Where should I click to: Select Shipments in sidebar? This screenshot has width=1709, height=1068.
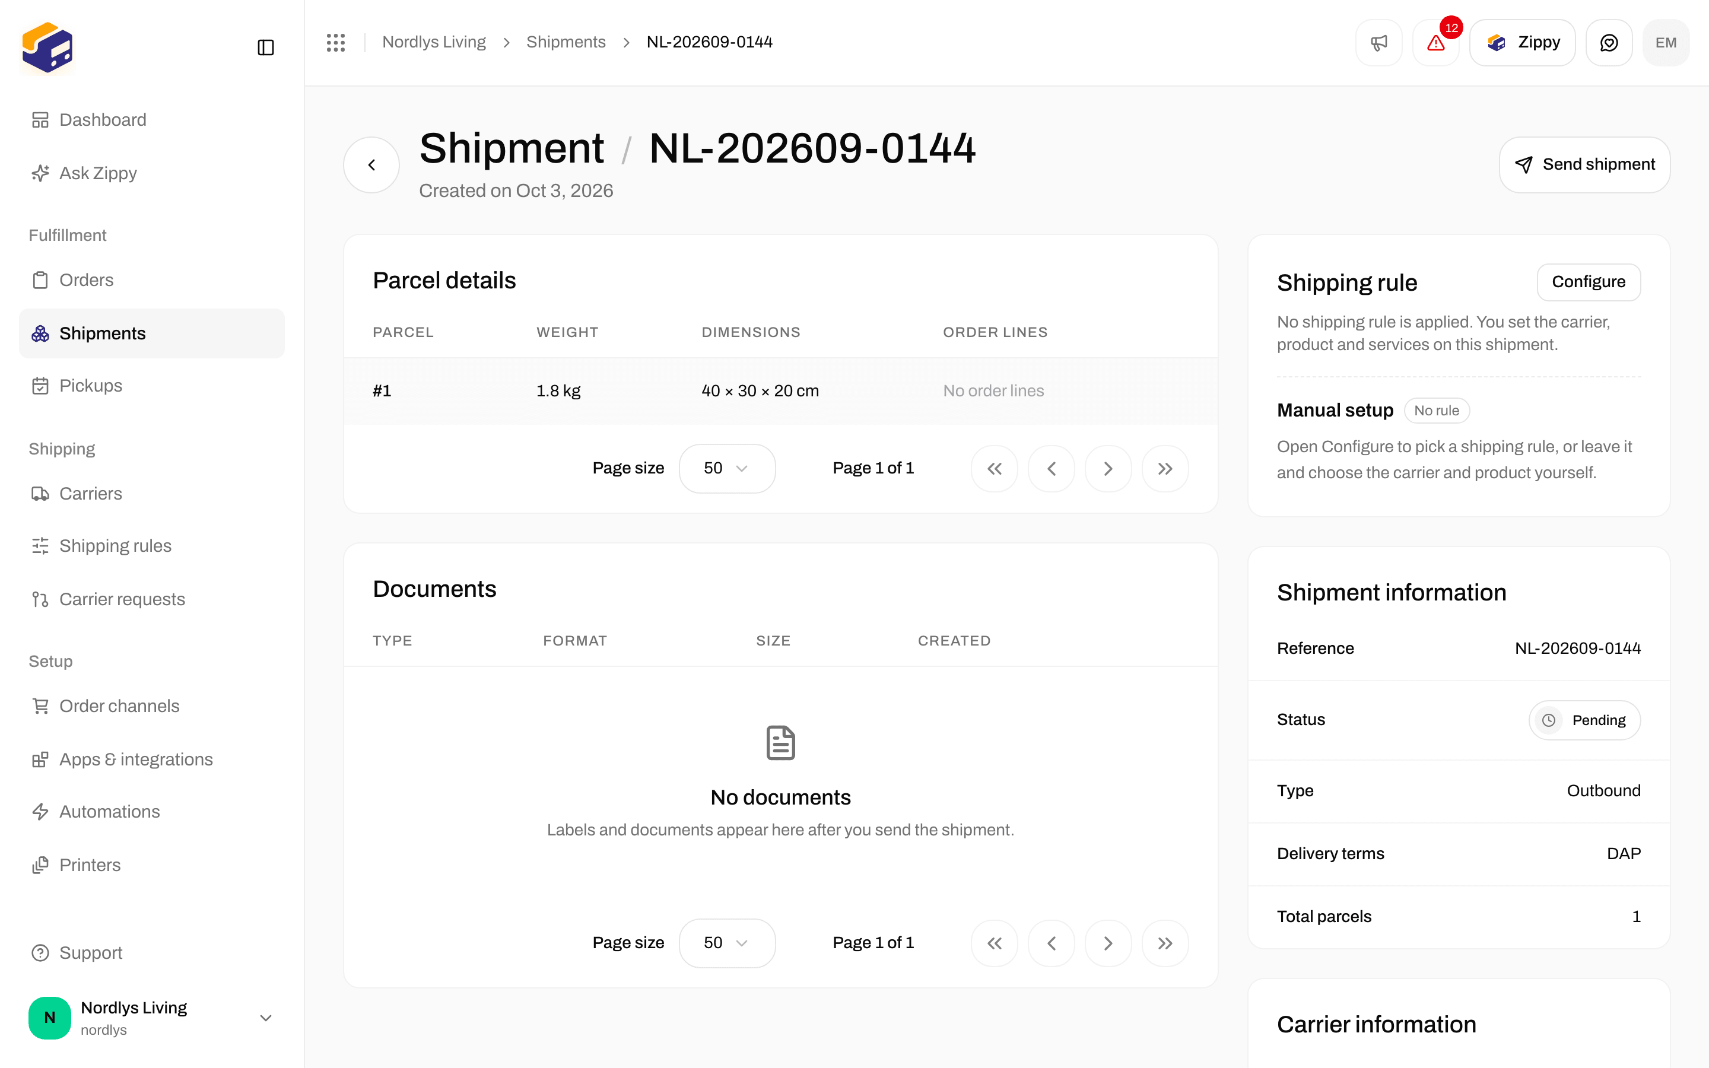pos(152,333)
